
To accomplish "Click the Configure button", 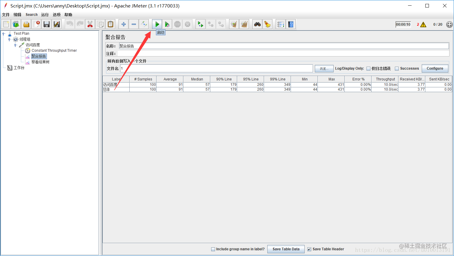I will pyautogui.click(x=435, y=68).
